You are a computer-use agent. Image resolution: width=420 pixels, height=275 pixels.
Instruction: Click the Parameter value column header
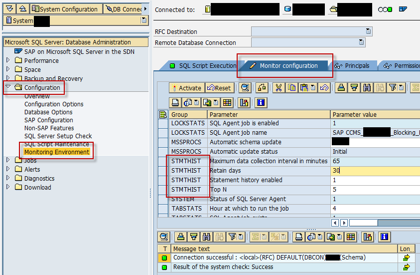pos(375,115)
